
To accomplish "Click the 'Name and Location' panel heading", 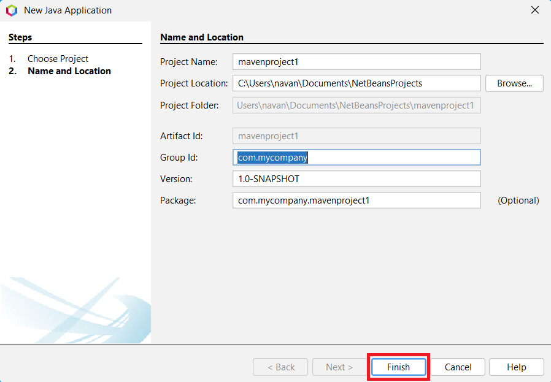I will tap(202, 37).
